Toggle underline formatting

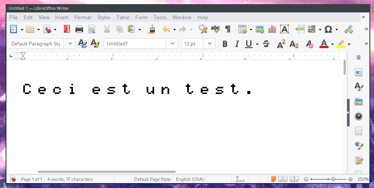coord(249,44)
